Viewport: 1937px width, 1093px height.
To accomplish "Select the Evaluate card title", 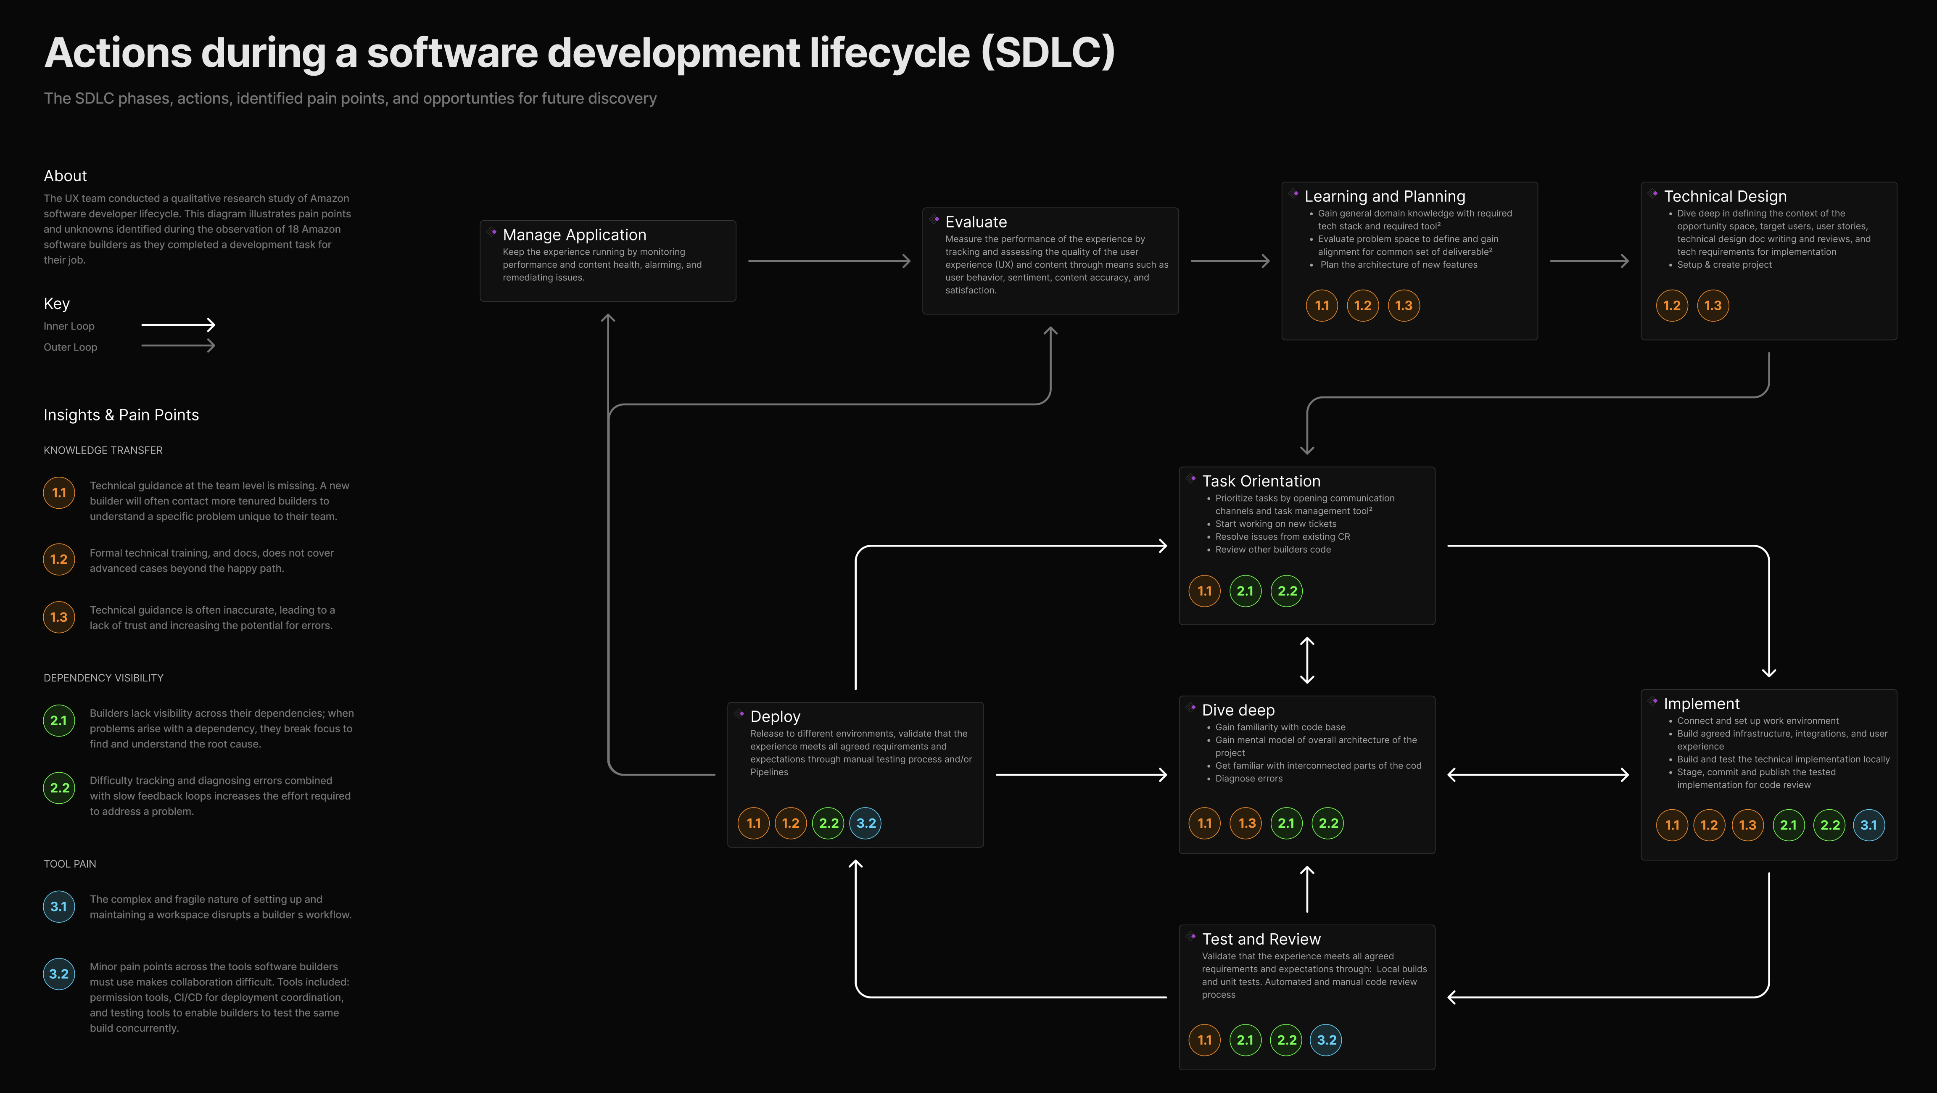I will (x=976, y=222).
